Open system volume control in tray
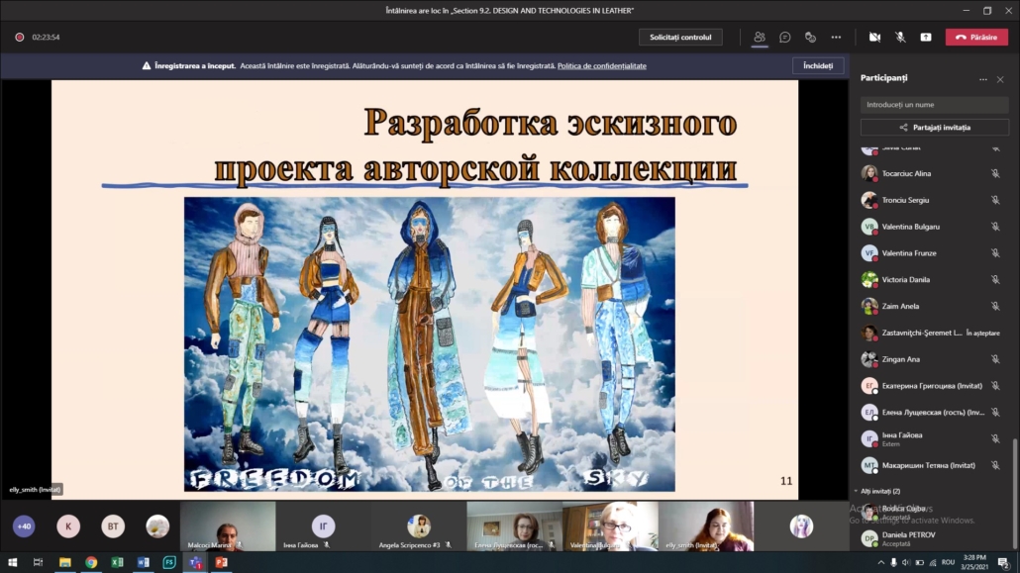The width and height of the screenshot is (1020, 573). pos(906,562)
